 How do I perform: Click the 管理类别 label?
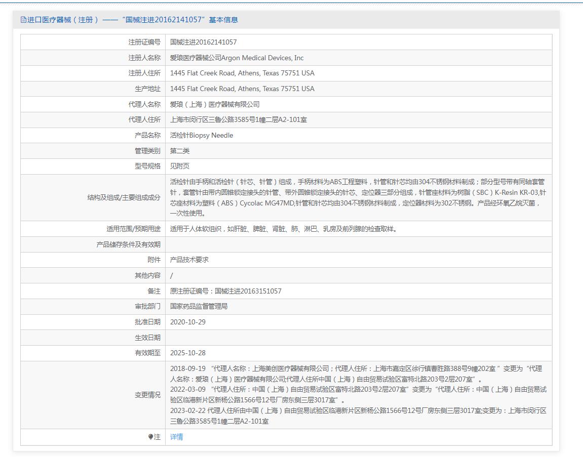coord(147,151)
